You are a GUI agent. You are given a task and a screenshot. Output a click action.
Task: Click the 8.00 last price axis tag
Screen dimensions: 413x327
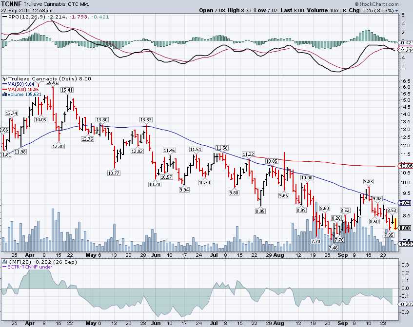[405, 228]
